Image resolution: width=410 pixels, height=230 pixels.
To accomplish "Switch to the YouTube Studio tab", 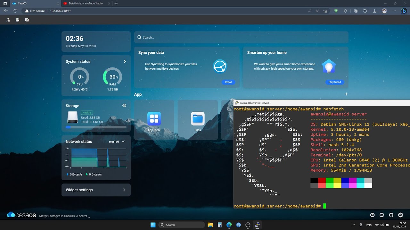I will coord(86,3).
